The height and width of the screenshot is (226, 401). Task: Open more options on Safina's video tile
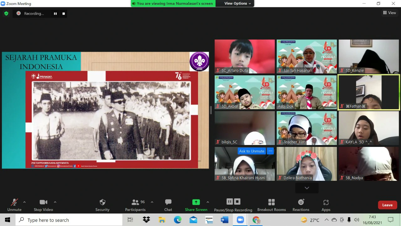tap(270, 151)
